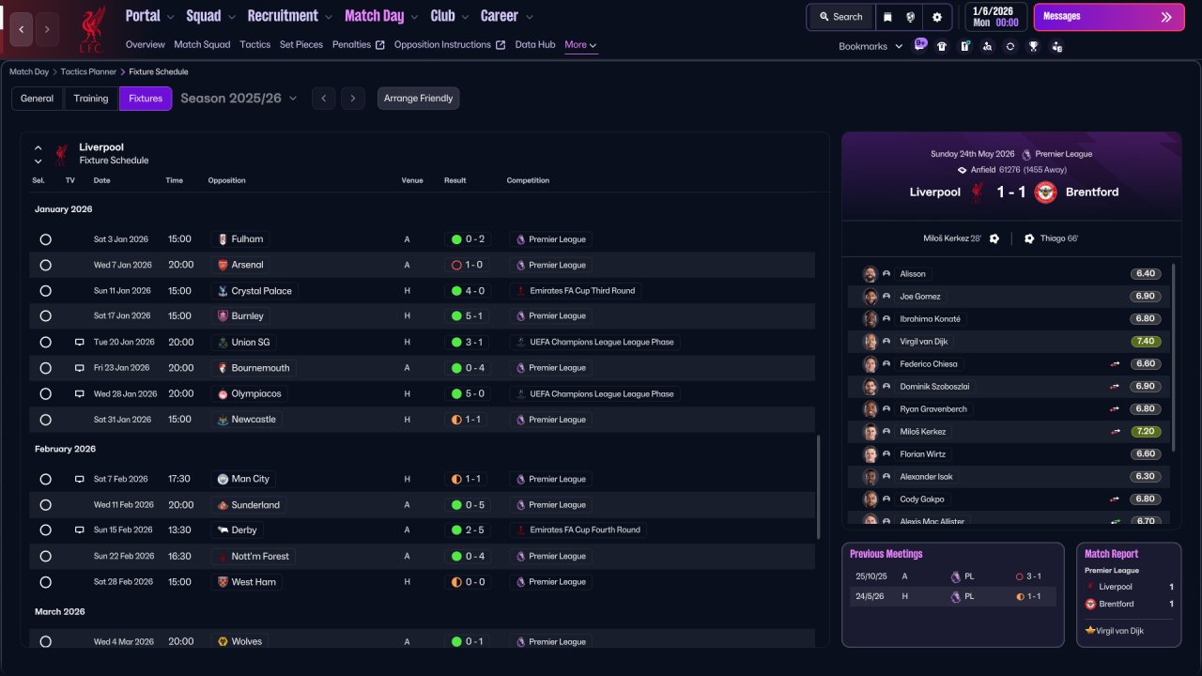Click the circular refresh icon in bookmarks bar
The height and width of the screenshot is (676, 1202).
pos(1009,46)
